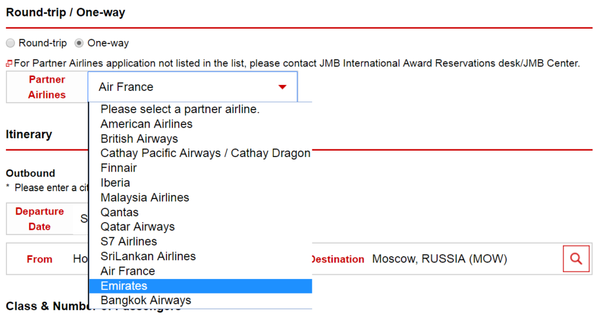Pick British Airways in the dropdown
The image size is (600, 317).
click(x=200, y=139)
